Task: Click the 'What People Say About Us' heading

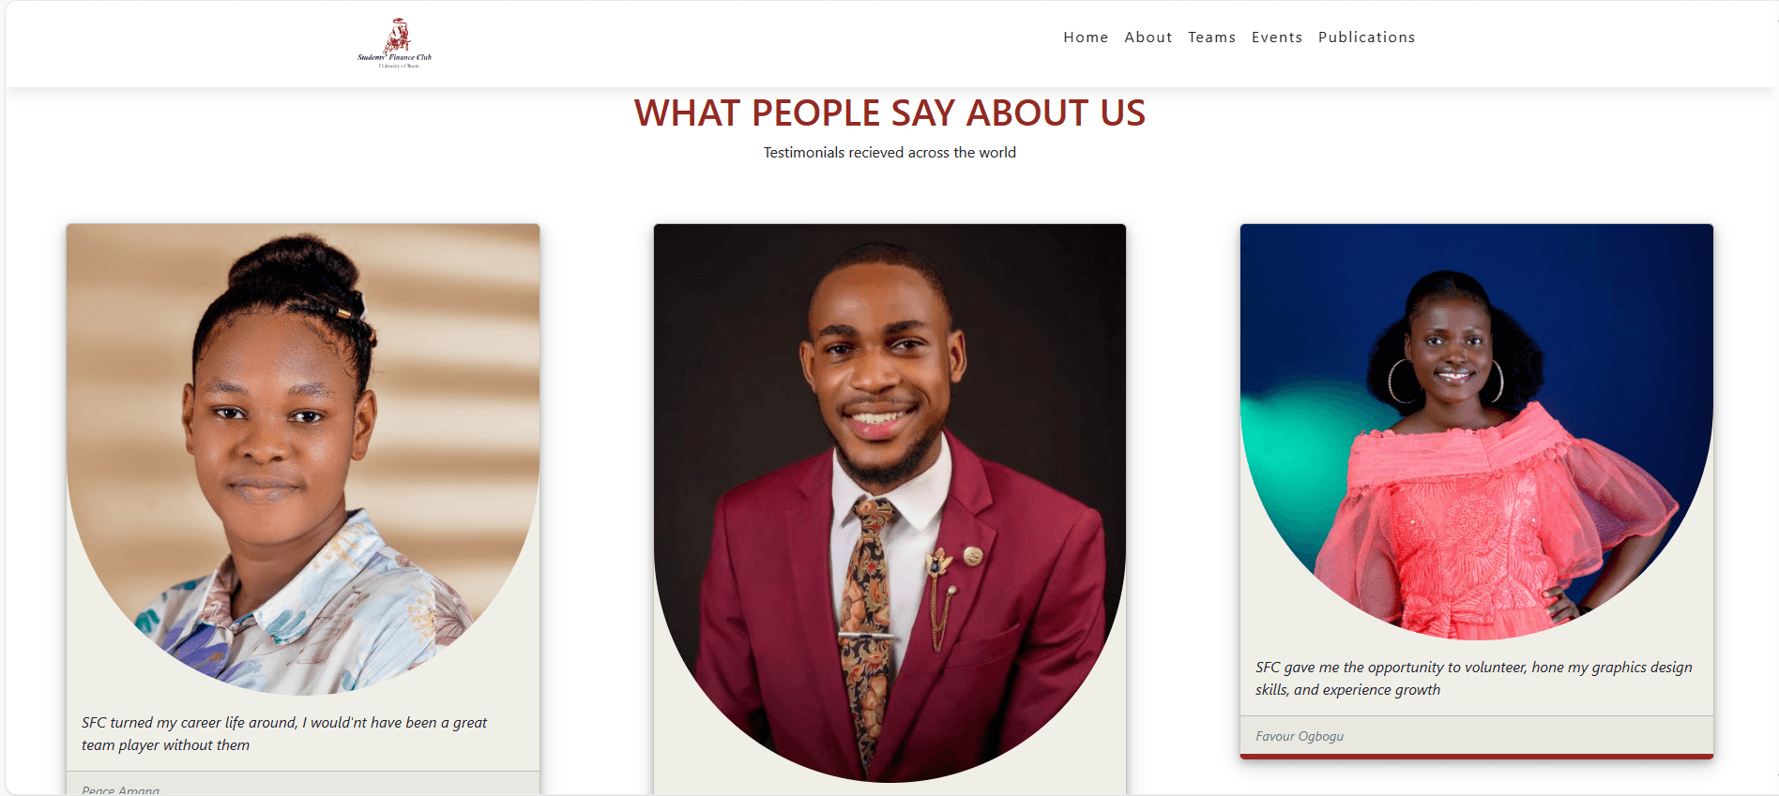Action: (x=889, y=113)
